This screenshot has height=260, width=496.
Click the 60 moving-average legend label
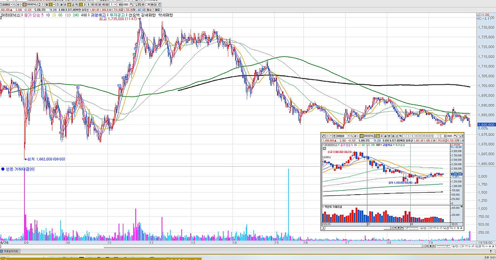[60, 15]
